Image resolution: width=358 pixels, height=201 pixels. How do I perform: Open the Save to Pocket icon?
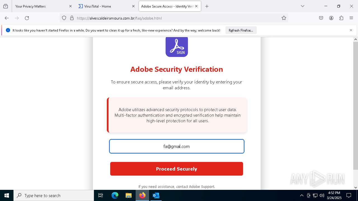321,18
